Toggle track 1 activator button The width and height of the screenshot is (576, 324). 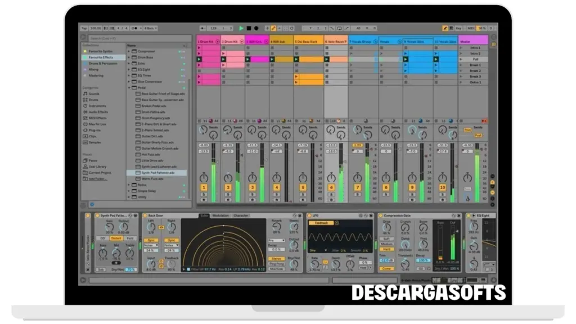tap(204, 187)
